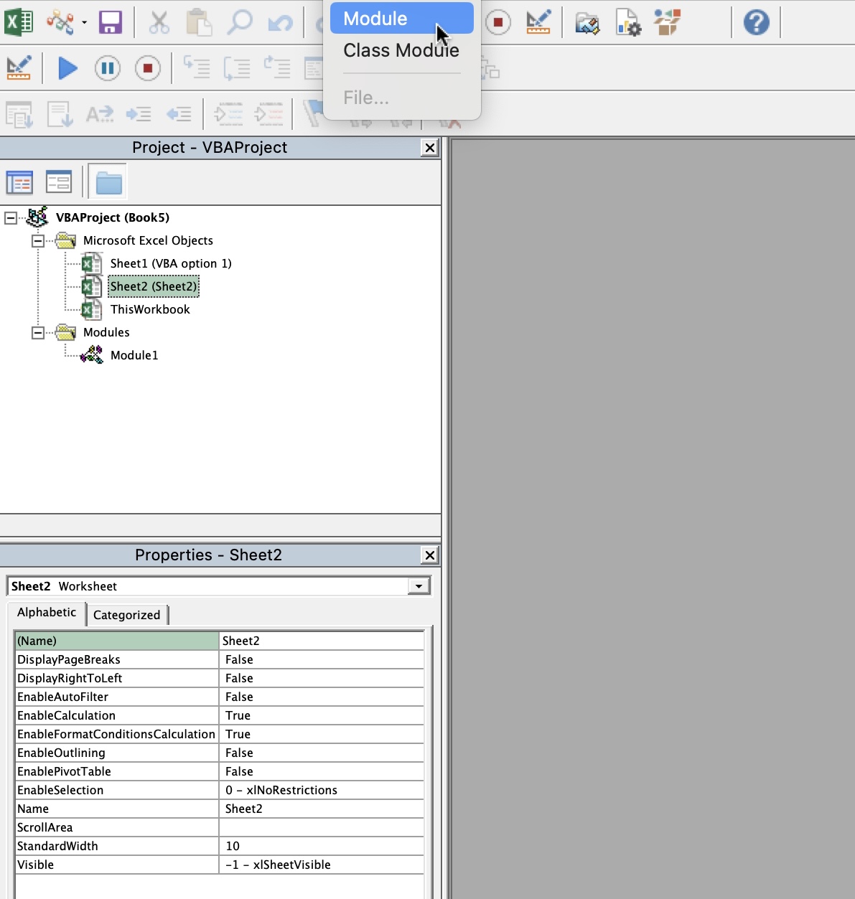Click the View Code icon in Project panel

click(19, 182)
